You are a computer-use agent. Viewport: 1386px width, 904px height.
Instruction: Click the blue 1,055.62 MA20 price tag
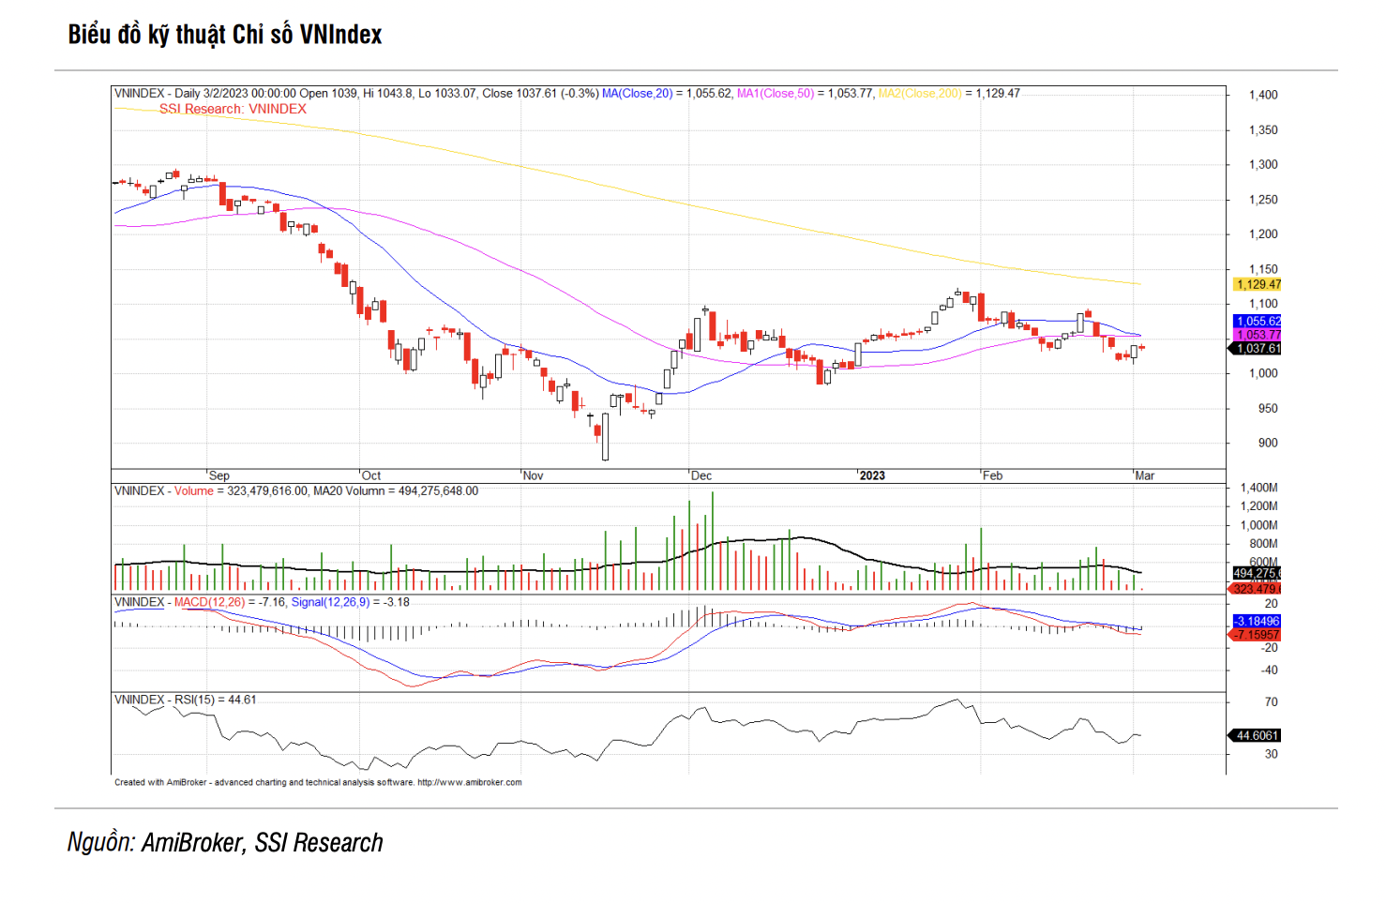point(1258,321)
